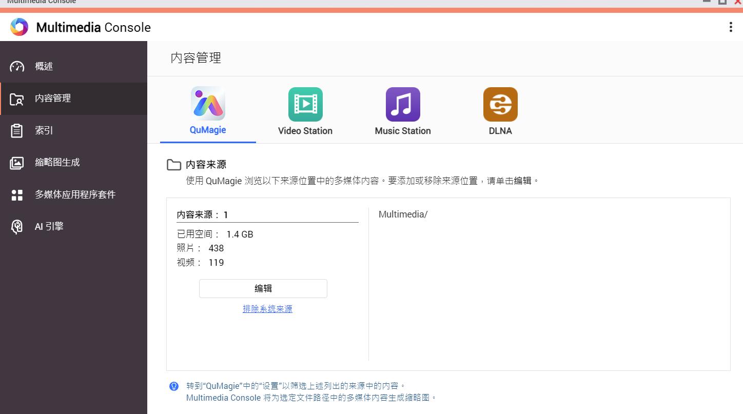Open the Music Station icon
743x414 pixels.
pyautogui.click(x=402, y=104)
